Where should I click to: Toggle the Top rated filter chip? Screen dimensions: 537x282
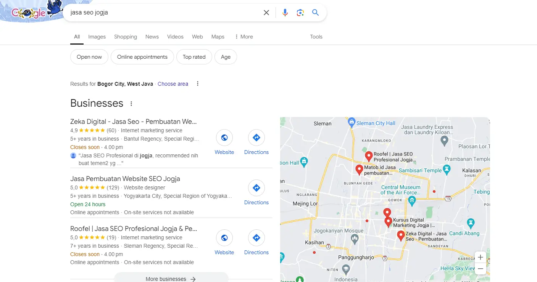(194, 57)
